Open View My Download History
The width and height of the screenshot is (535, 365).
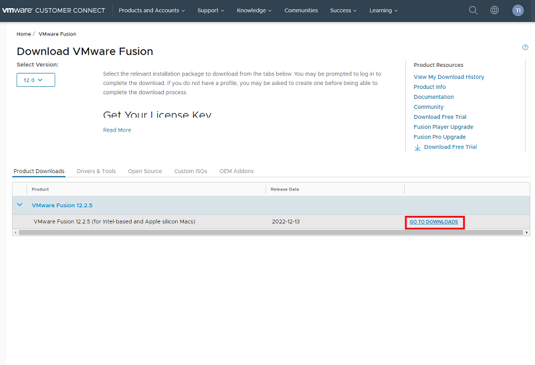pos(449,77)
